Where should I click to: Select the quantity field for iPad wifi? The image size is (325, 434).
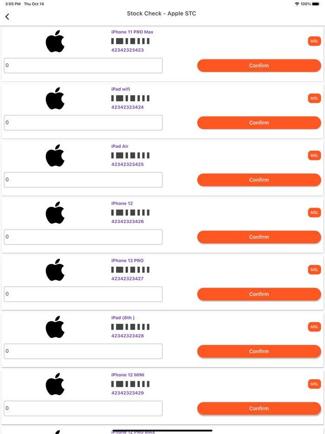(83, 122)
